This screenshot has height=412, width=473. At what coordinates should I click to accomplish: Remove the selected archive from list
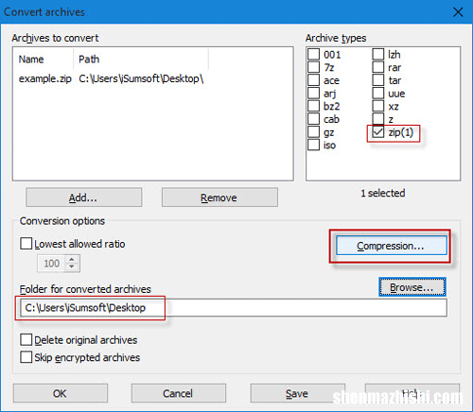pos(219,197)
